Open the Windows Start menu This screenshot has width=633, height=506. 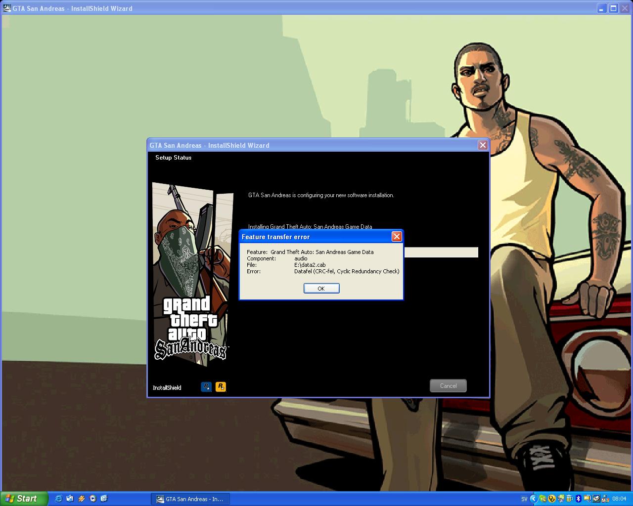tap(24, 499)
